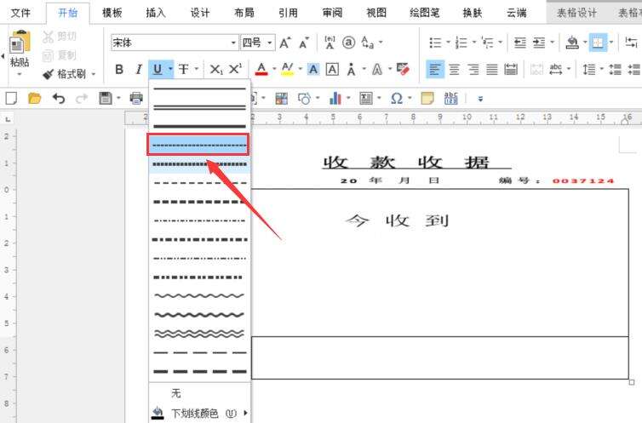The height and width of the screenshot is (423, 642).
Task: Click the insert chart icon
Action: click(335, 98)
